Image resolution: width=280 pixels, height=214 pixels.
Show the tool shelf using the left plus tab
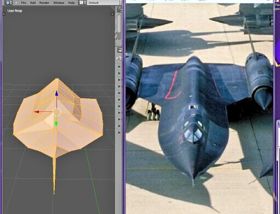point(4,14)
